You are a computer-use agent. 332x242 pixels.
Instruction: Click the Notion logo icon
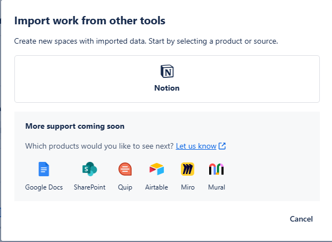[167, 71]
